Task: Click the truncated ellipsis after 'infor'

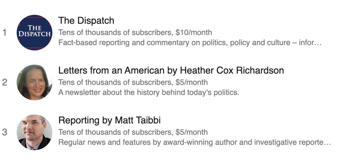Action: click(x=318, y=43)
